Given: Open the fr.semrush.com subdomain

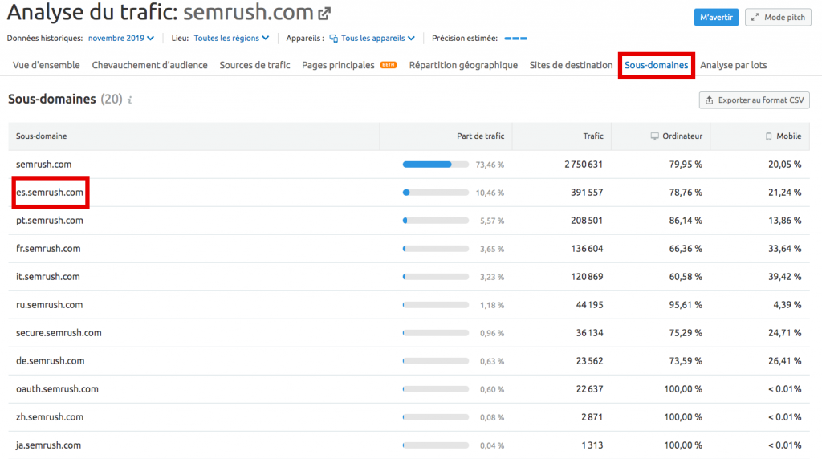Looking at the screenshot, I should click(x=48, y=249).
